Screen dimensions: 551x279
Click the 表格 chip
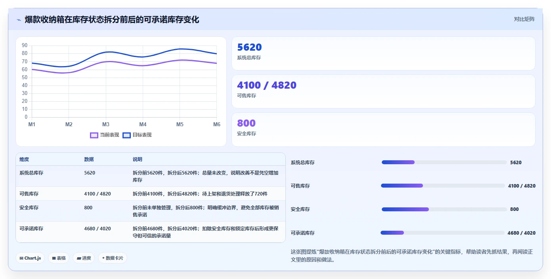tap(59, 258)
